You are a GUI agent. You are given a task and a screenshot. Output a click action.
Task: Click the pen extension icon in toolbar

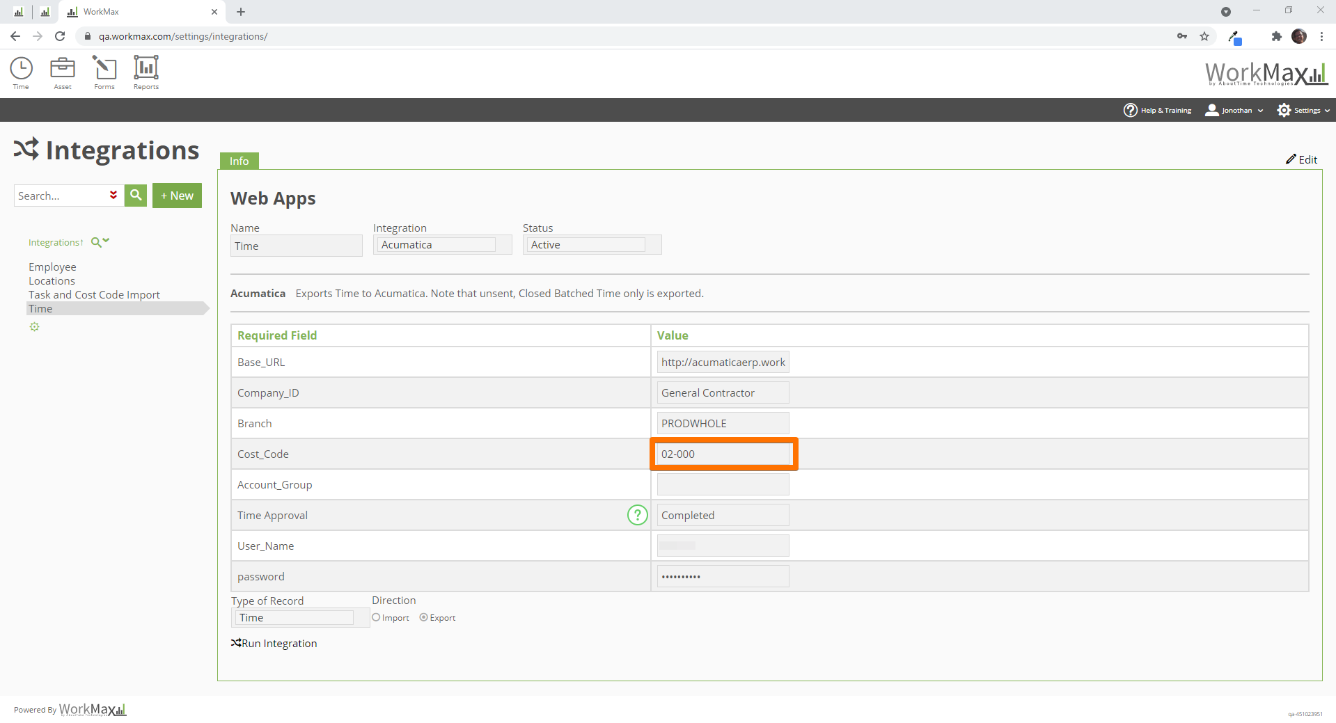coord(1235,37)
